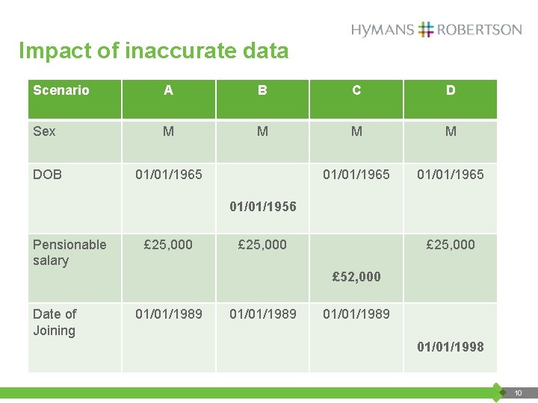
Task: Click the incorrect salary value £52,000
Action: click(x=356, y=277)
